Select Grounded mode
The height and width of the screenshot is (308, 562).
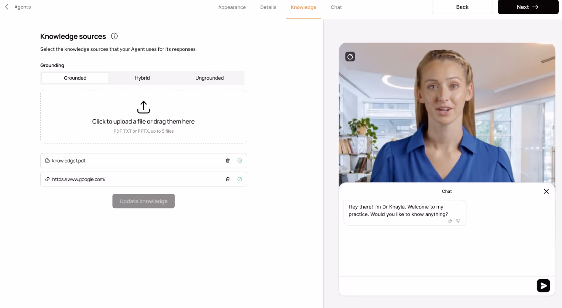(x=75, y=78)
